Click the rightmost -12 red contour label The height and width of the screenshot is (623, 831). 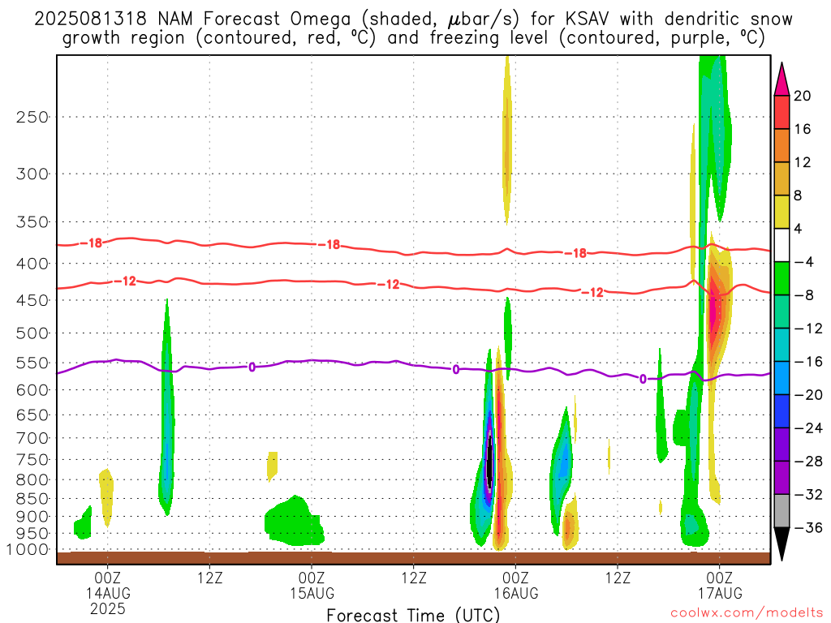(x=592, y=292)
